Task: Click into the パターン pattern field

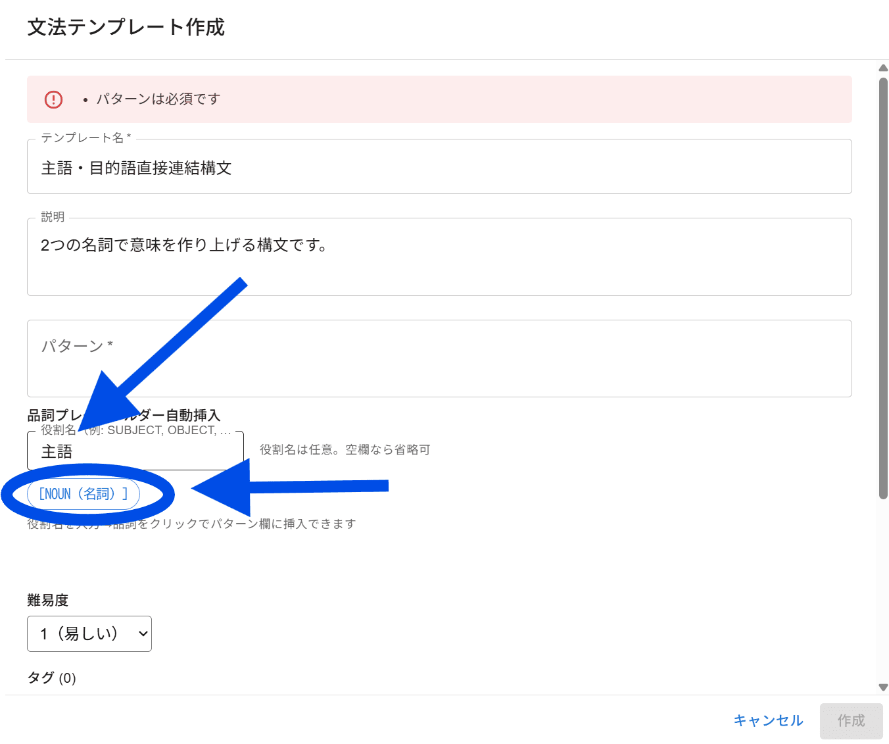Action: pos(439,359)
